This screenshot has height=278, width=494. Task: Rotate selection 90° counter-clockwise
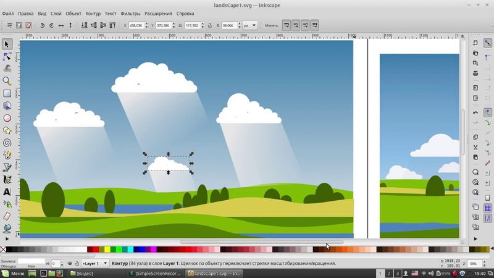point(42,25)
